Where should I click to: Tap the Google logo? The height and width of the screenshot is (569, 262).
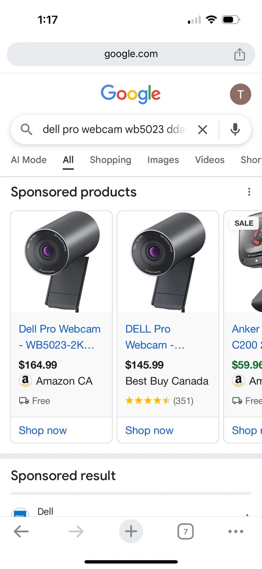coord(131,94)
